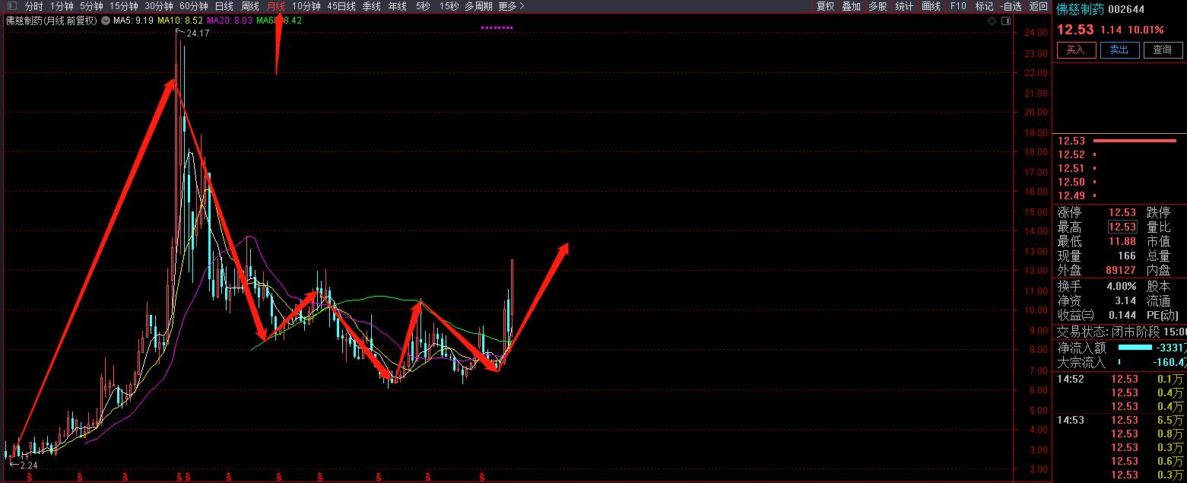Click the 外盘 89127 value
The image size is (1187, 483).
1120,270
